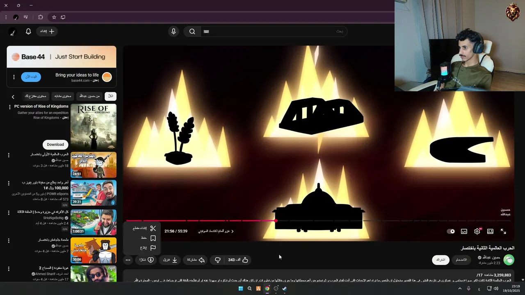
Task: Open Chrome from the taskbar
Action: coord(267,288)
